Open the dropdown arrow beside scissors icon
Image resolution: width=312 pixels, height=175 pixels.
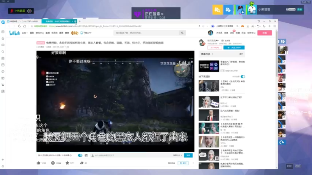(x=255, y=26)
